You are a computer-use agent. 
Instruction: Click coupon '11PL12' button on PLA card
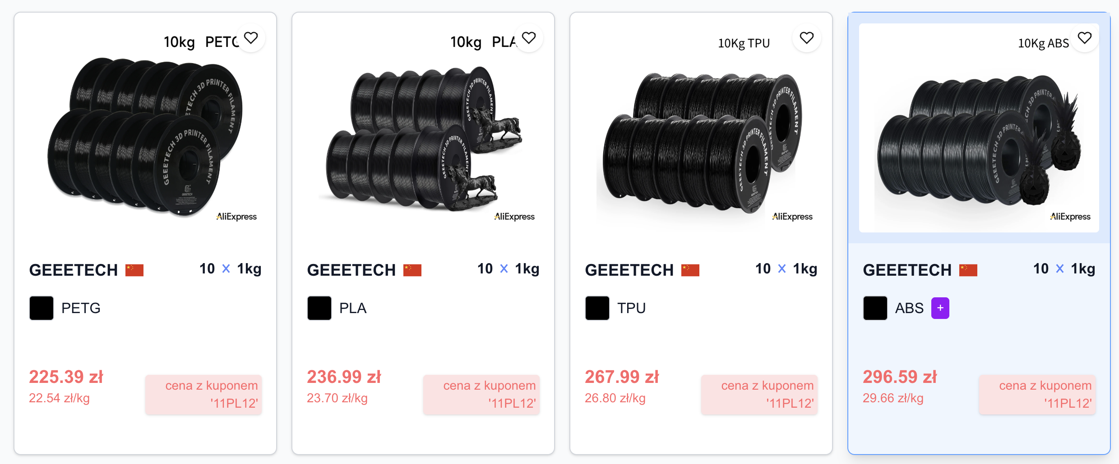coord(481,394)
